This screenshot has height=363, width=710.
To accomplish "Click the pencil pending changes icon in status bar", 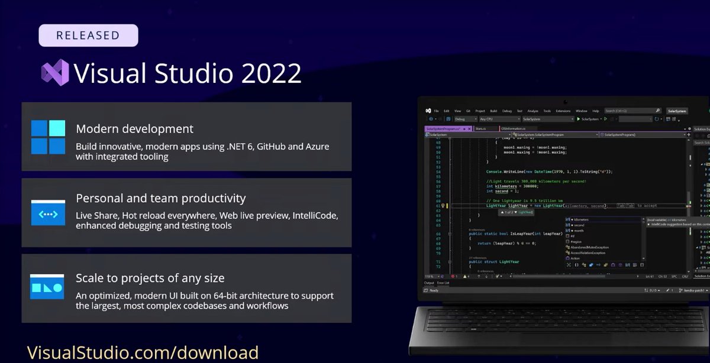I will (x=667, y=290).
